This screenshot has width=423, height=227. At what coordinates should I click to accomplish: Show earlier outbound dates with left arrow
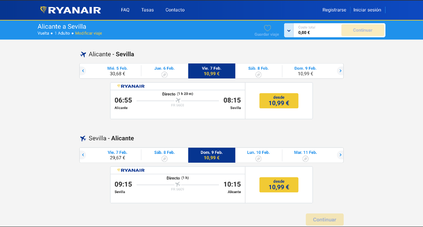83,71
